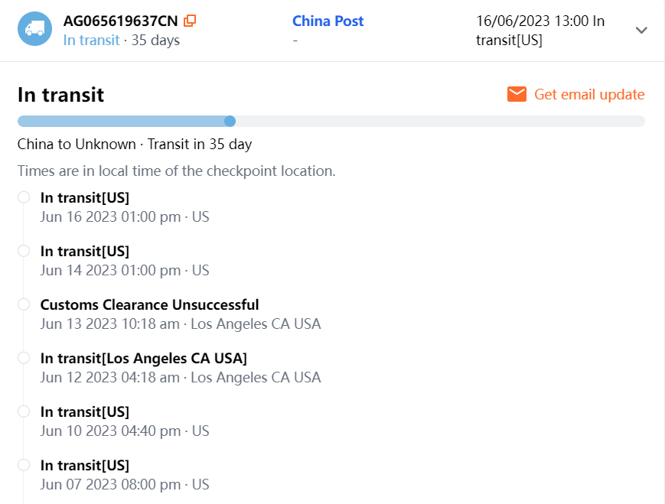Select the Jun 12 Los Angeles checkpoint marker
The width and height of the screenshot is (665, 504).
24,358
